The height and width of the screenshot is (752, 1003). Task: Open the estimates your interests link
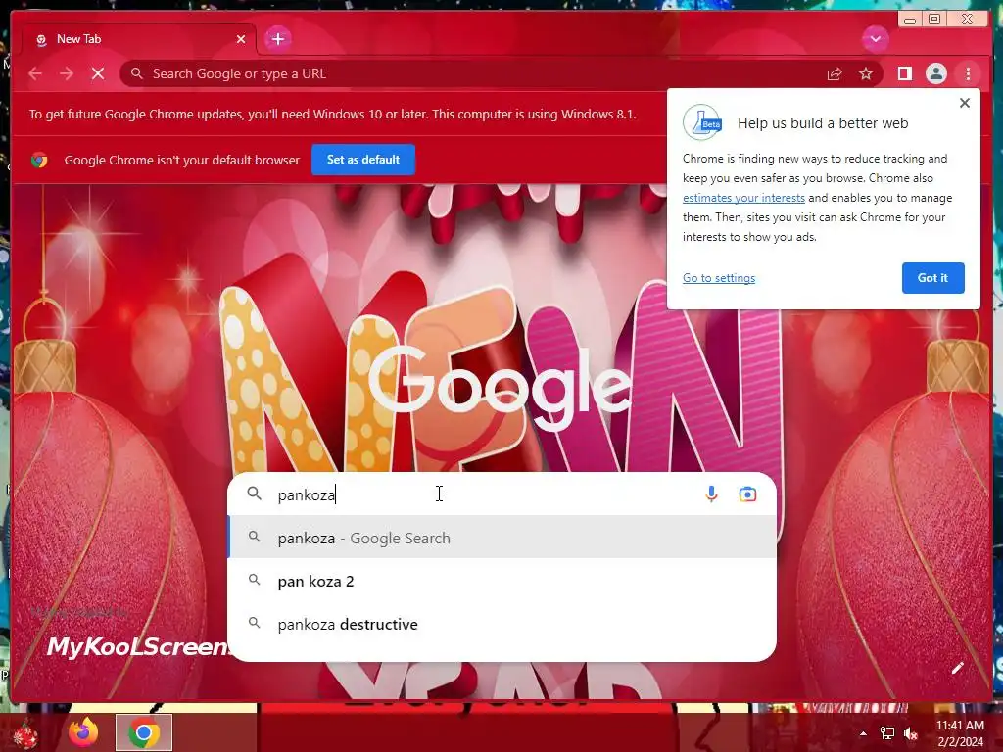click(x=743, y=198)
